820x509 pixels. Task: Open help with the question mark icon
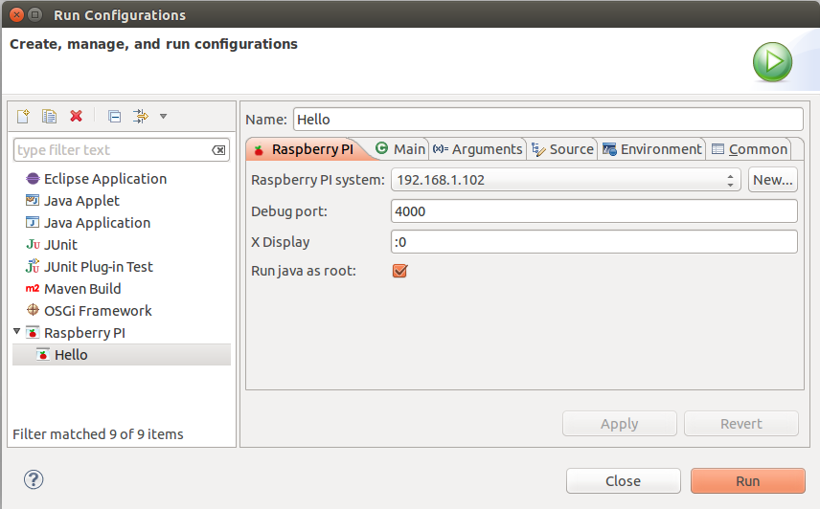point(34,479)
